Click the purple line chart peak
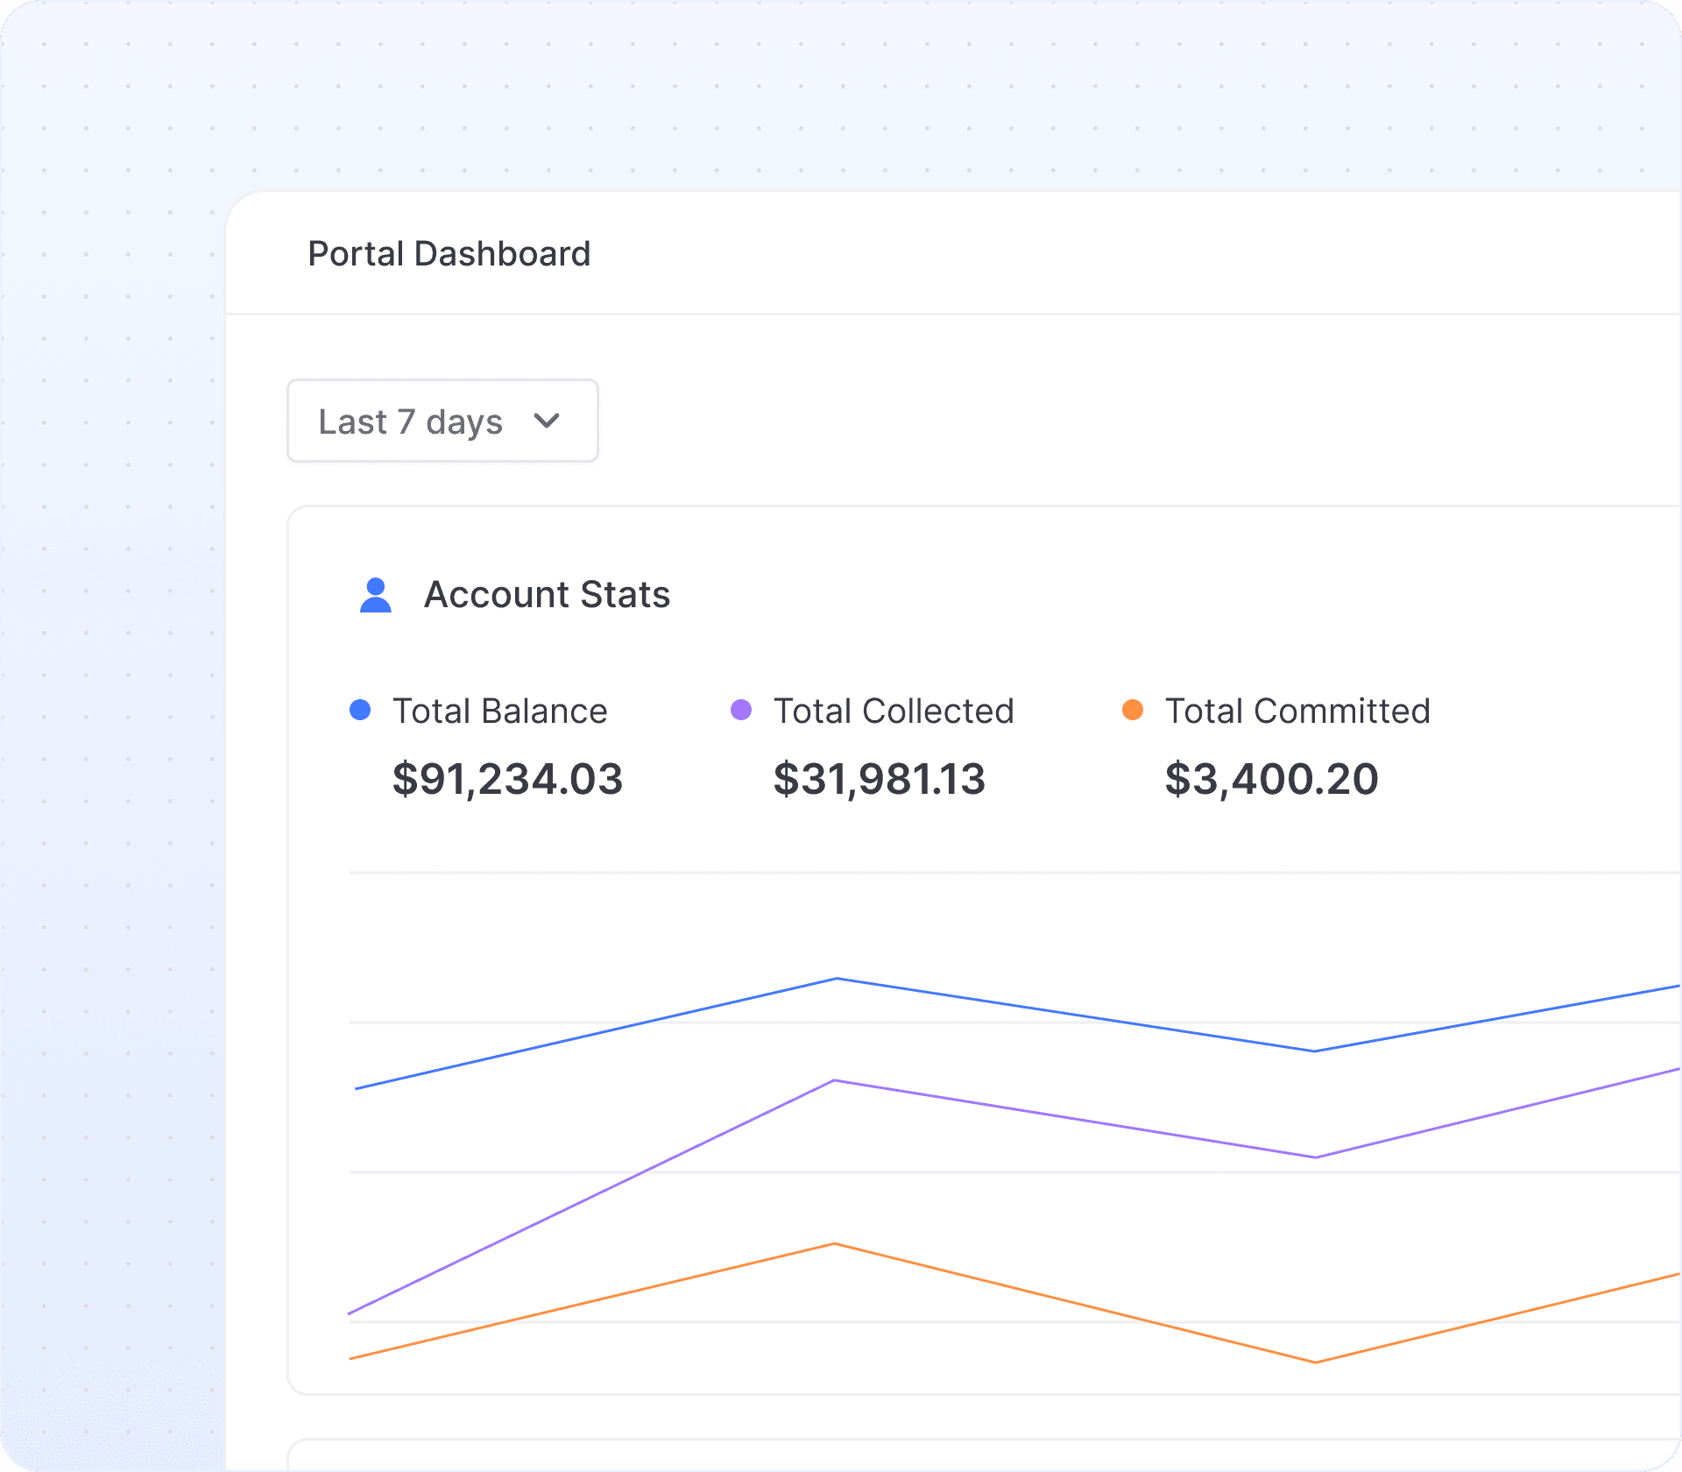 pyautogui.click(x=835, y=1080)
